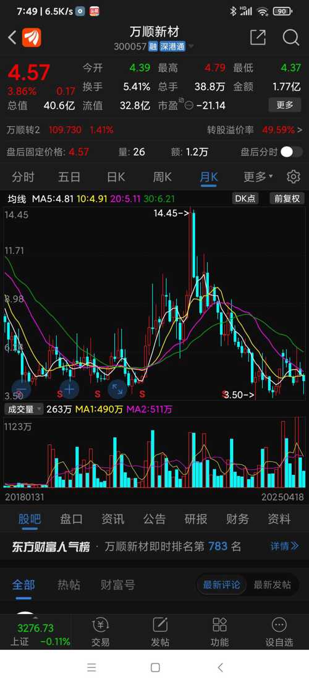Tap the 更多 quote details button

coord(285,105)
